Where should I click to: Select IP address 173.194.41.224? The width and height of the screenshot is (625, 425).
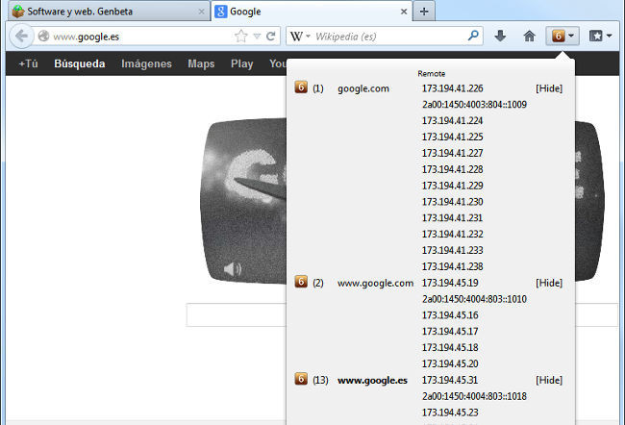click(x=453, y=120)
